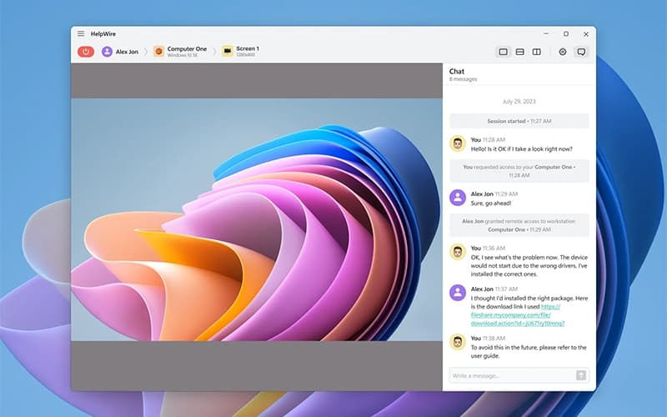This screenshot has width=667, height=417.
Task: Click 'Alex Jon granted remote access' notice
Action: tap(519, 225)
